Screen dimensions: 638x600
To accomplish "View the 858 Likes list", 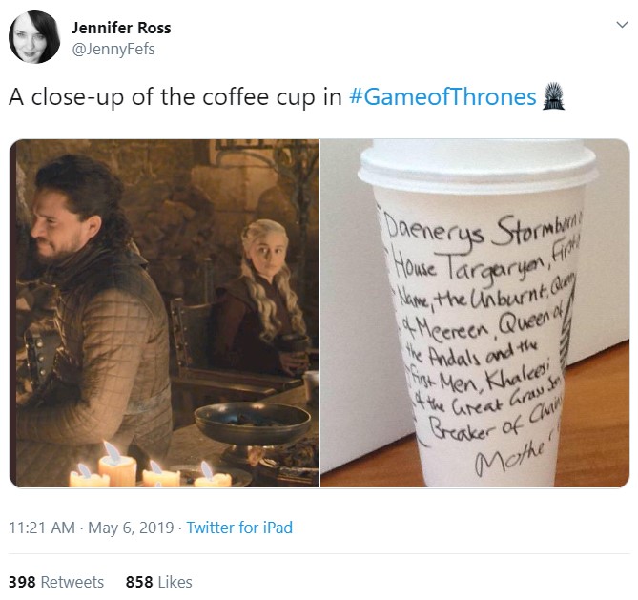I will tap(158, 581).
